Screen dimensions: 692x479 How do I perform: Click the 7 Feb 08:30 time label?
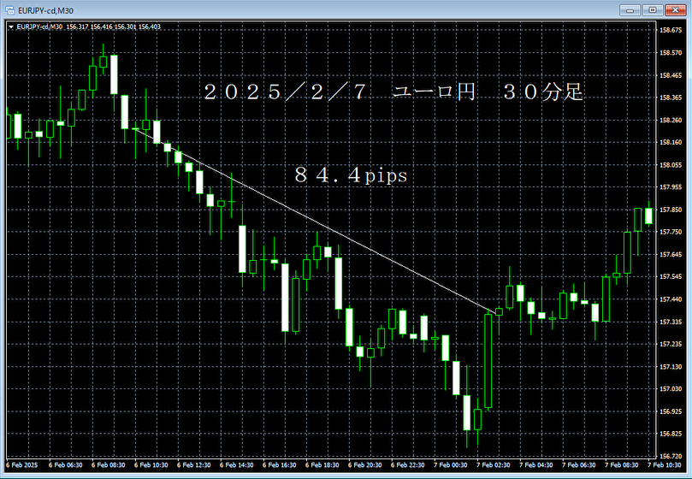tap(622, 464)
